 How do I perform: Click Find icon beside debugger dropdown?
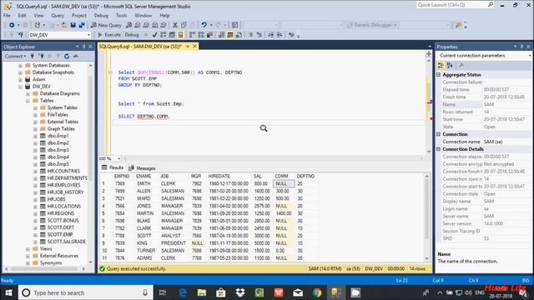point(459,25)
